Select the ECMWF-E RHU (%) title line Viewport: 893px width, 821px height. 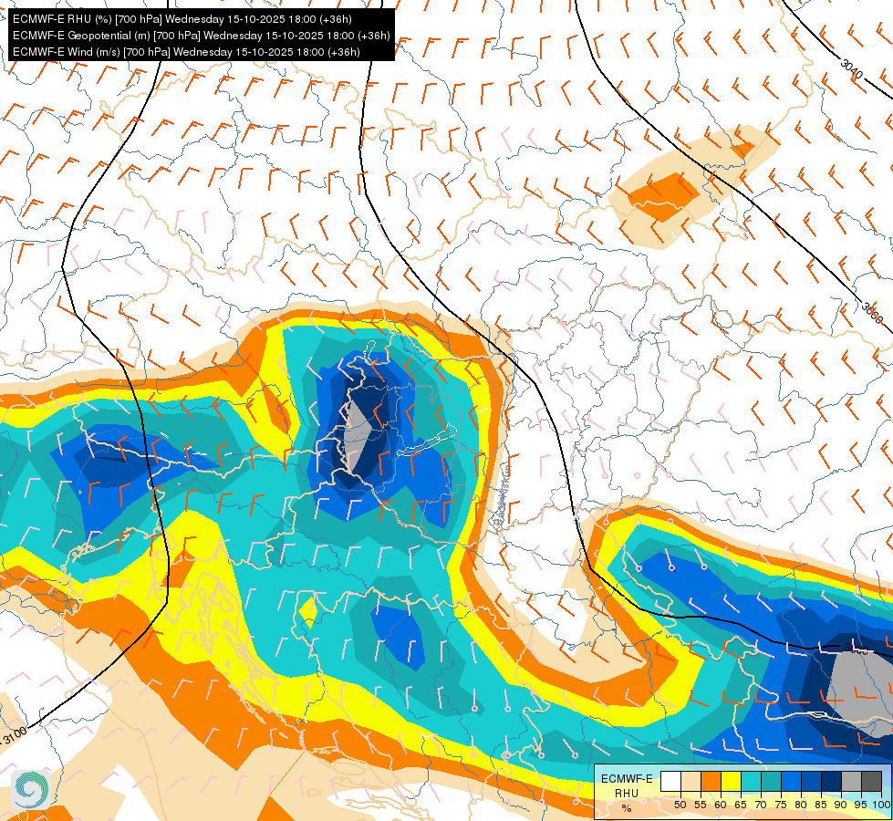coord(182,19)
